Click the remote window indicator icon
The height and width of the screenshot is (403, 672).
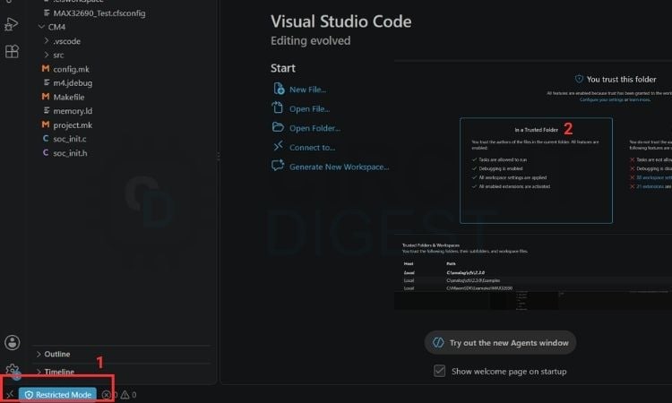pos(10,394)
